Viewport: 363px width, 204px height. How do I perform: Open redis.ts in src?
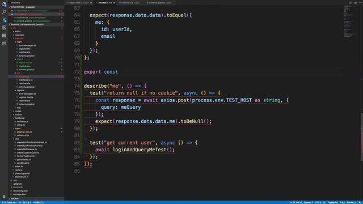(x=19, y=170)
